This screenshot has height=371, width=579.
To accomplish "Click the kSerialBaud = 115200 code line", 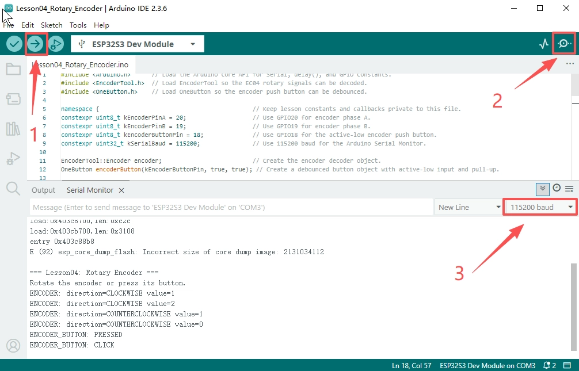I will point(131,143).
